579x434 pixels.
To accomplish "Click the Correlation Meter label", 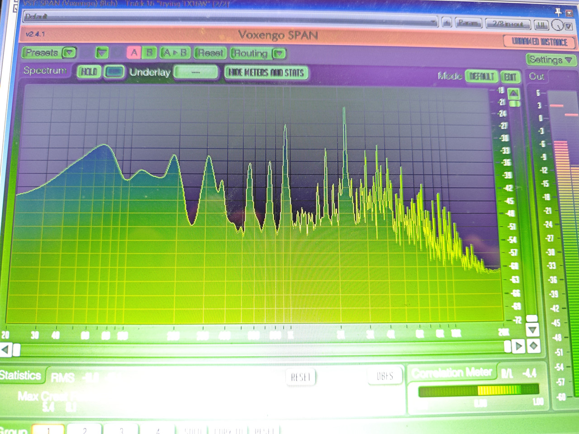I will point(452,373).
